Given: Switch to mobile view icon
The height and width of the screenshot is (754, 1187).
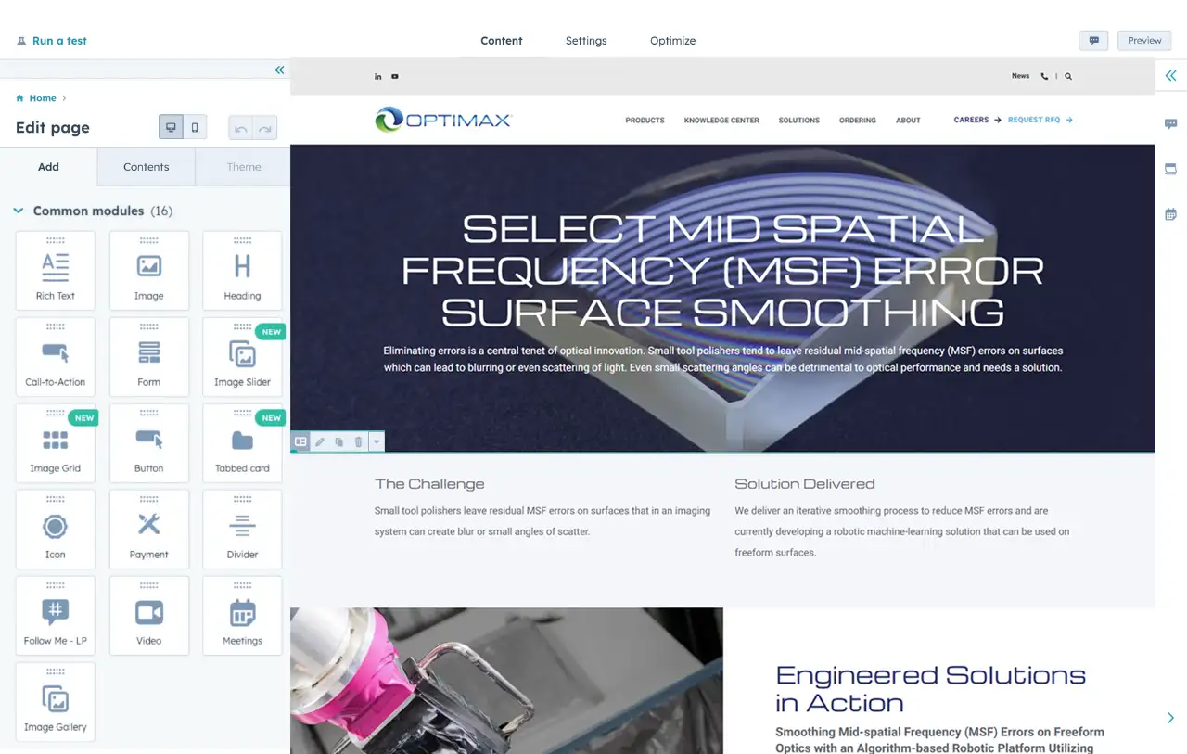Looking at the screenshot, I should (x=195, y=128).
